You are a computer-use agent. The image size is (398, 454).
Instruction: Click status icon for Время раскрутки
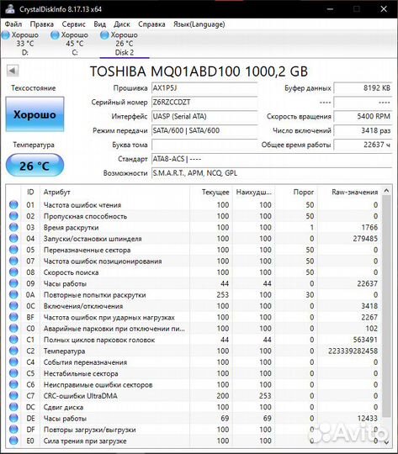coord(13,227)
